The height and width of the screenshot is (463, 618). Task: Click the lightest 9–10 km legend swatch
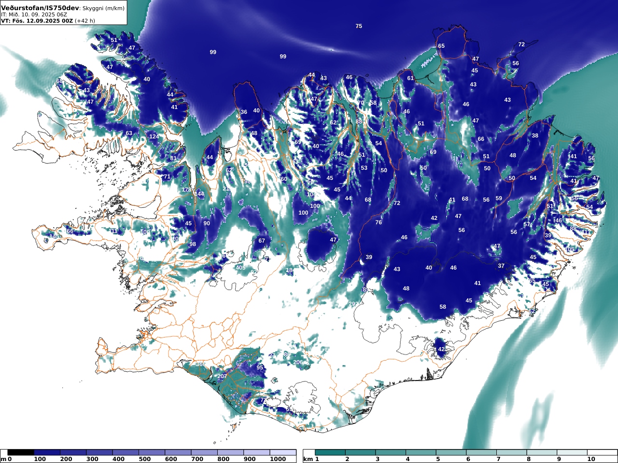click(x=572, y=452)
